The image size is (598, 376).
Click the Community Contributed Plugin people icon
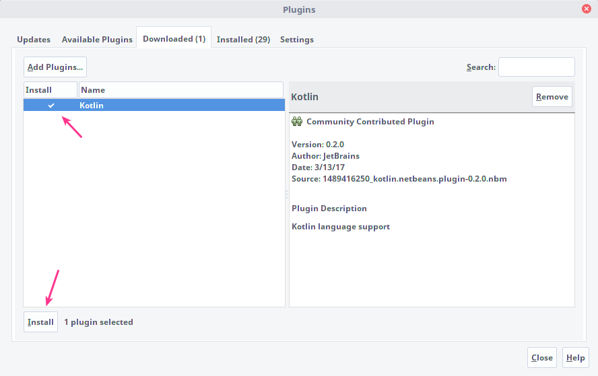click(297, 122)
